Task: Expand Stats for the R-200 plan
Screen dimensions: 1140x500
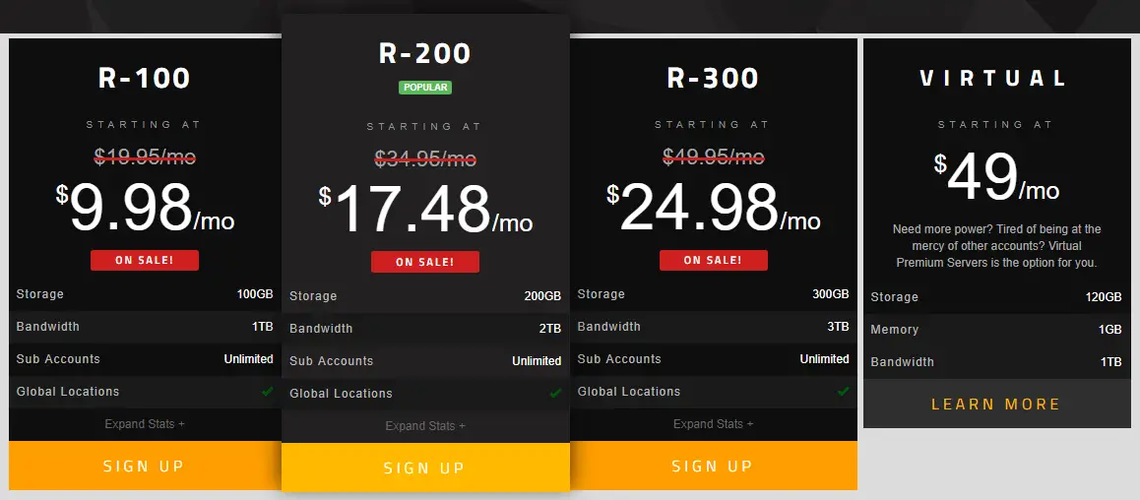Action: tap(425, 426)
